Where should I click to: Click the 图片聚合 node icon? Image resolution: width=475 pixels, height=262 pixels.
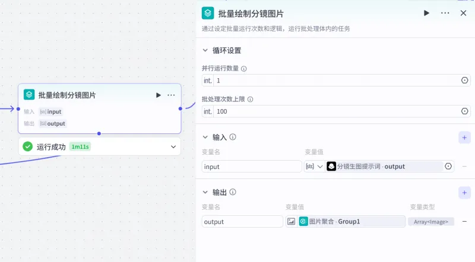pos(303,222)
